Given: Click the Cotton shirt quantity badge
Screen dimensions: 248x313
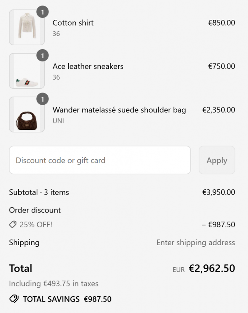Looking at the screenshot, I should click(42, 12).
